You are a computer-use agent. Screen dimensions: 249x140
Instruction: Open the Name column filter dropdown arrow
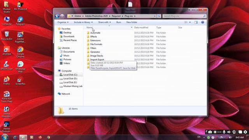pyautogui.click(x=132, y=28)
